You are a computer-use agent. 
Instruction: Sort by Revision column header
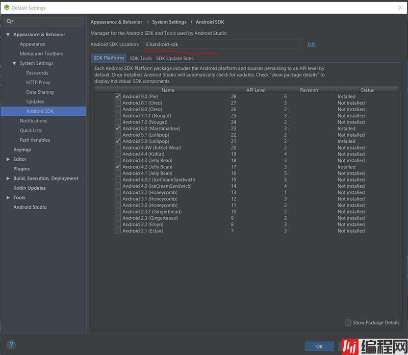(309, 90)
